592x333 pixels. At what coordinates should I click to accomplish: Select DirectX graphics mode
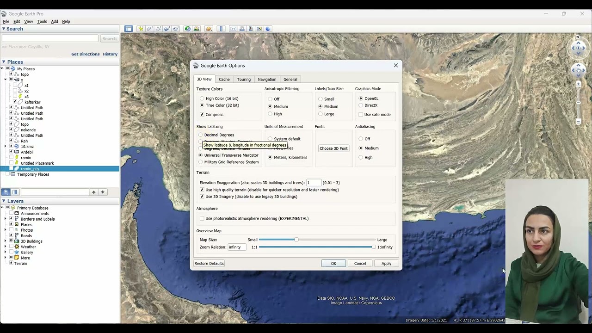pos(361,105)
